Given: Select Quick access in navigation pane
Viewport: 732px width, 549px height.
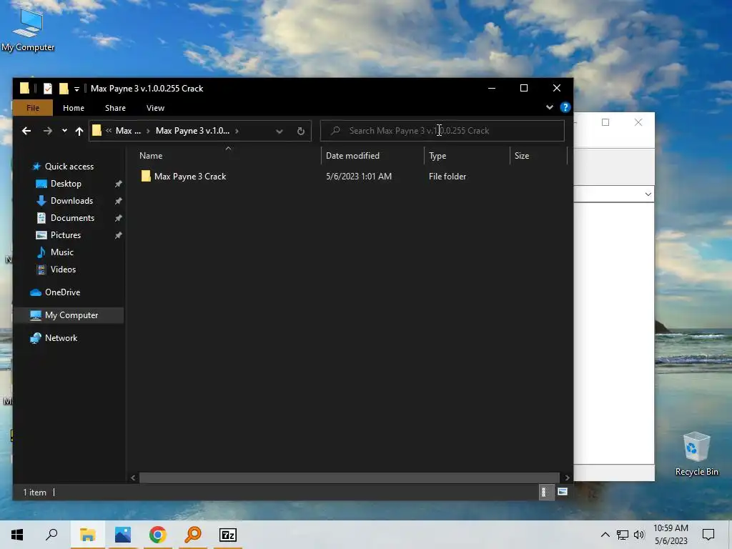Looking at the screenshot, I should 69,167.
